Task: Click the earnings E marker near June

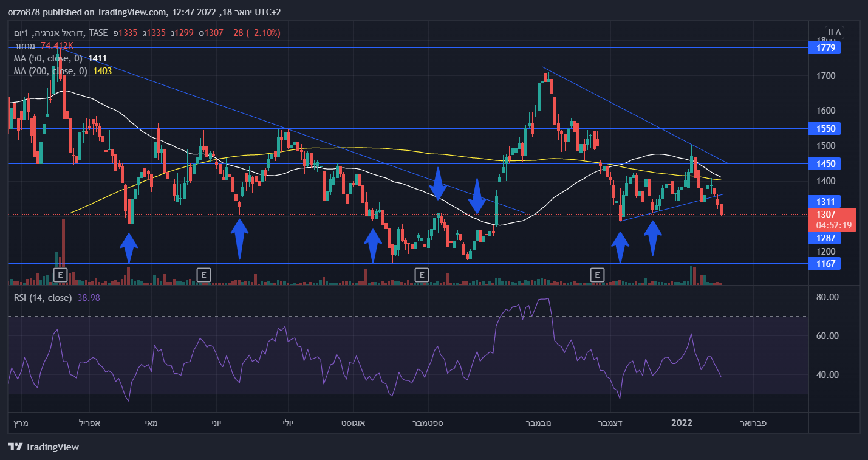Action: pyautogui.click(x=204, y=275)
